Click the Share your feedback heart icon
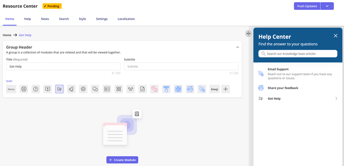Viewport: 344px width, 166px height. (261, 88)
